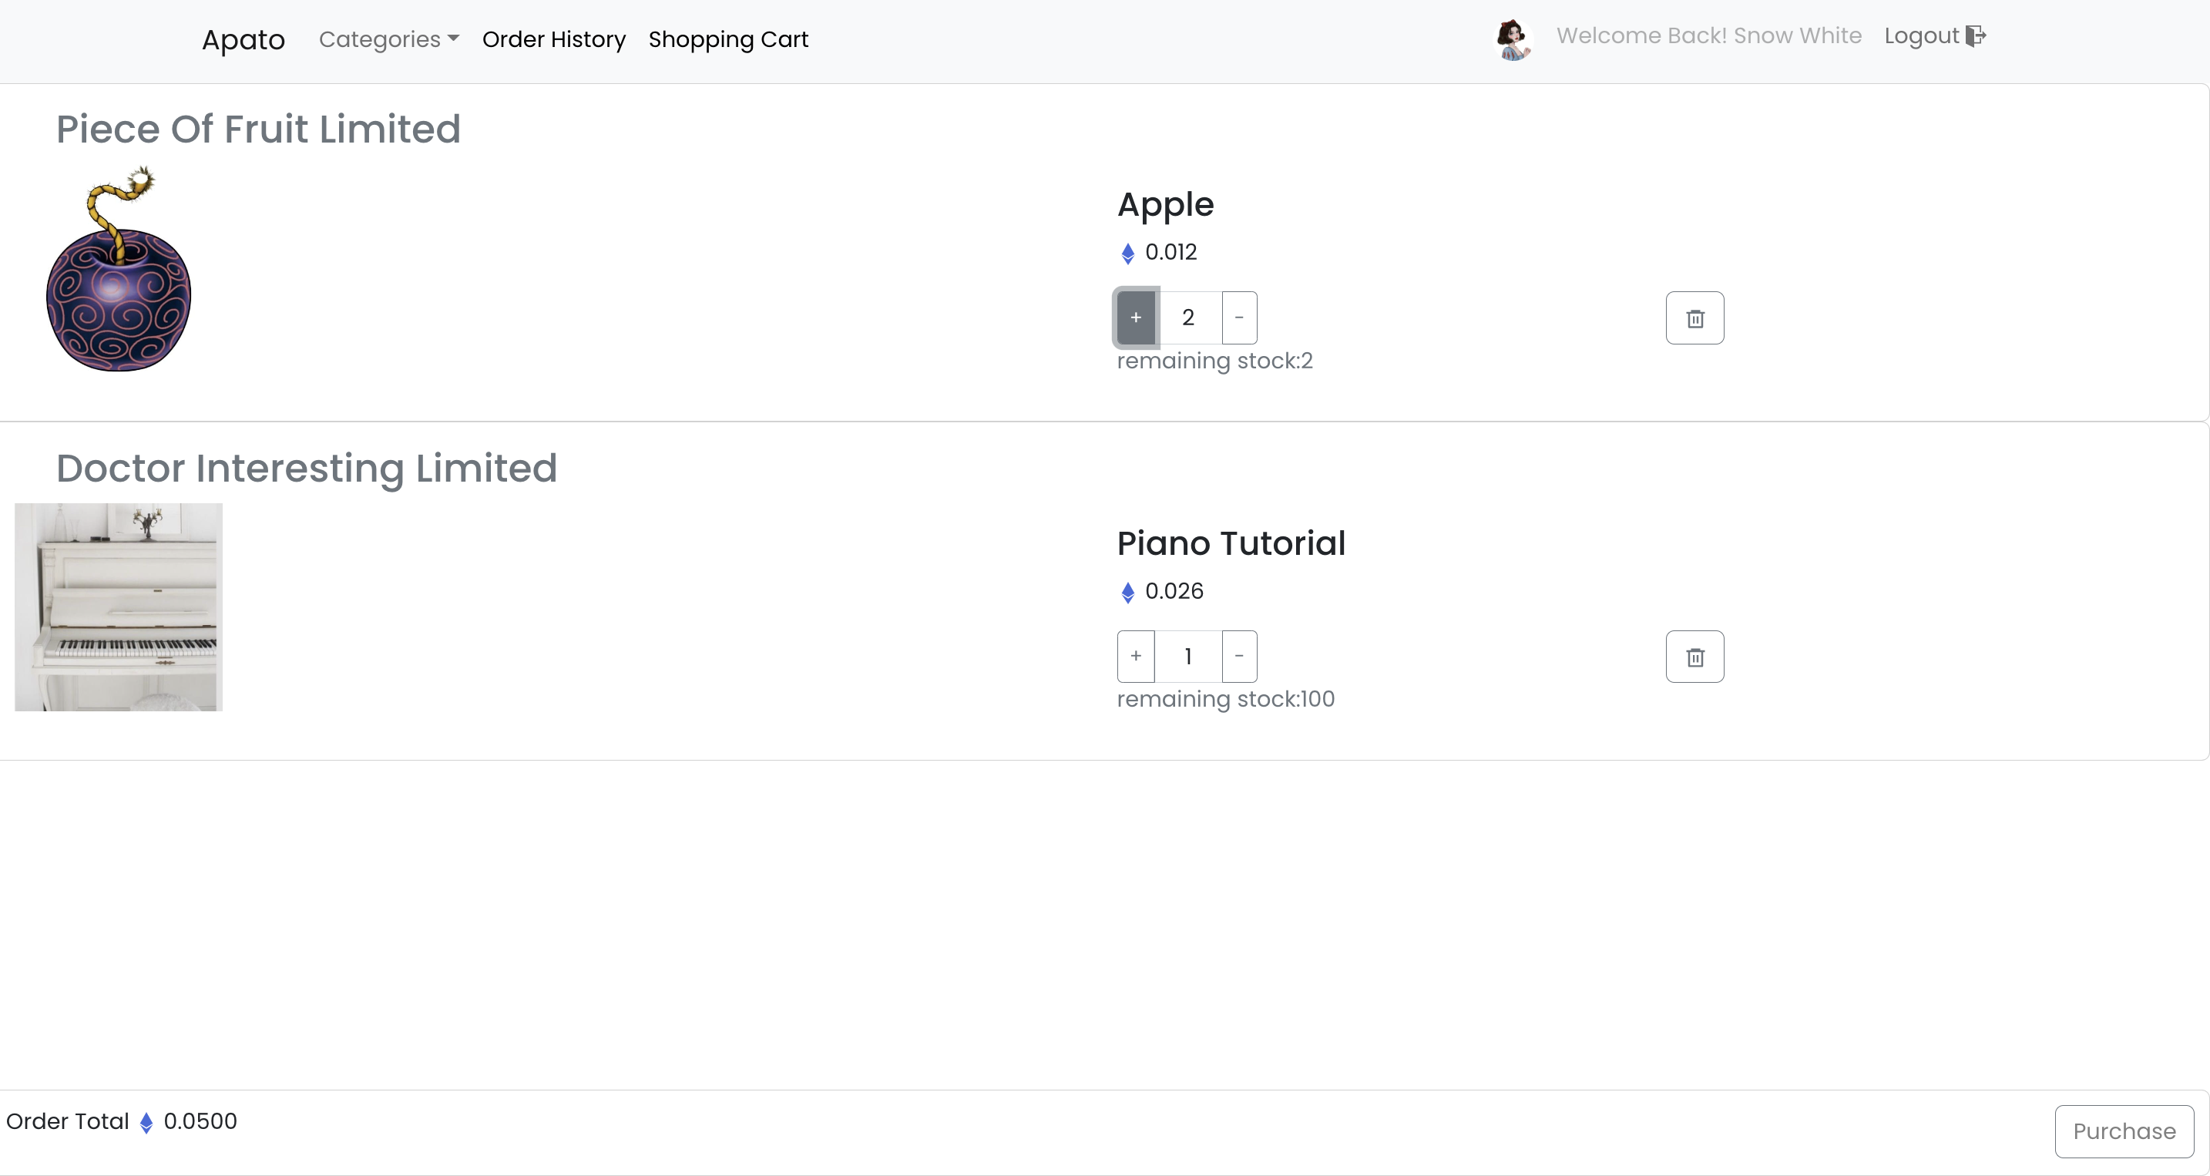Decrease Apple quantity with minus button

tap(1239, 318)
